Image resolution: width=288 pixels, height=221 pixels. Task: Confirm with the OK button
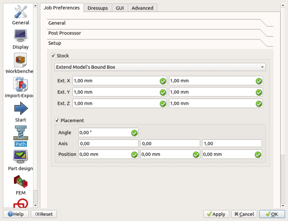click(272, 214)
